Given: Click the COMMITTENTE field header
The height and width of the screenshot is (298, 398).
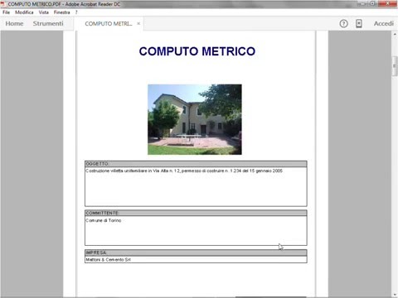Looking at the screenshot, I should [196, 213].
